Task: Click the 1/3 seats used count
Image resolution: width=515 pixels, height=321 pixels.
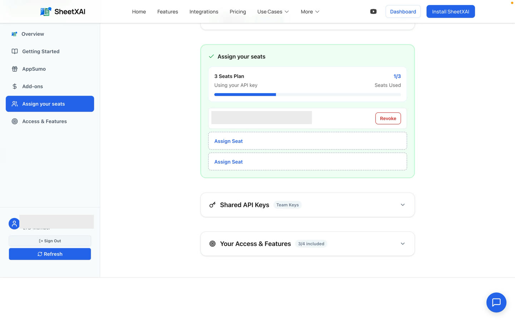Action: (x=397, y=76)
